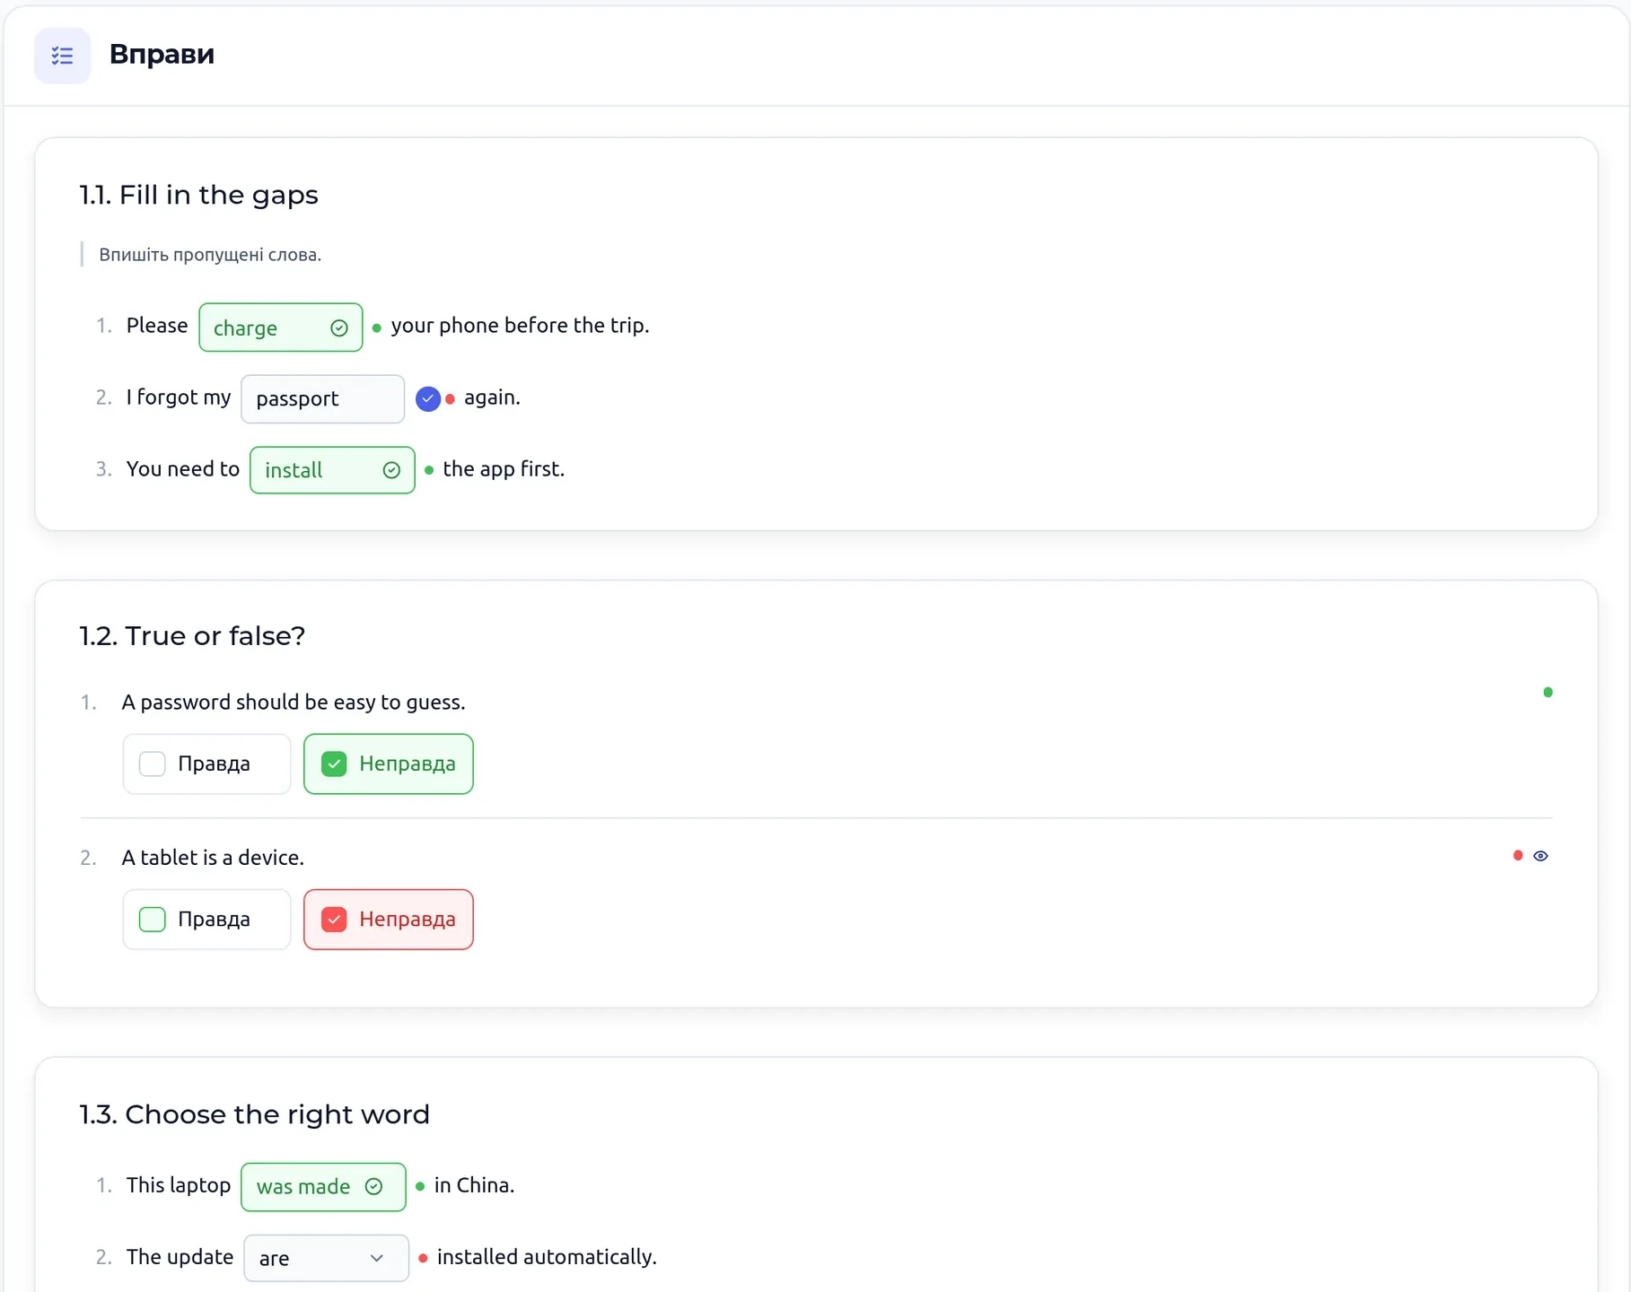This screenshot has height=1292, width=1631.
Task: Click the red status dot next to 'passport'
Action: coord(451,398)
